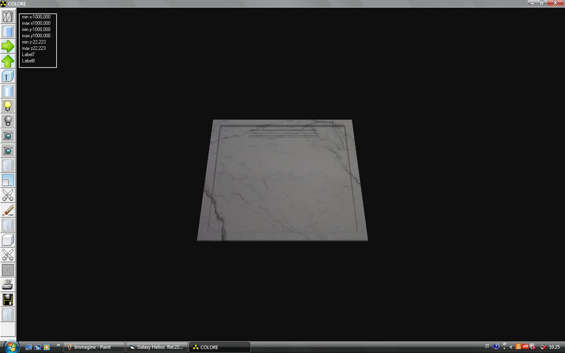Expand the quick launch overflow chevron

[x=58, y=345]
